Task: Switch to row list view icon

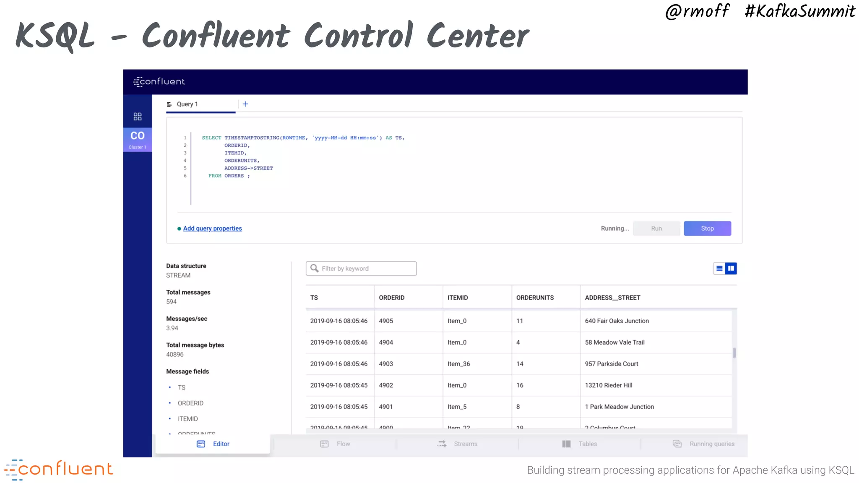Action: pos(719,268)
